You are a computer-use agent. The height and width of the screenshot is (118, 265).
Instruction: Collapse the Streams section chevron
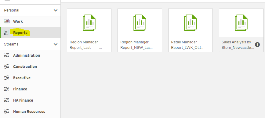[x=56, y=44]
